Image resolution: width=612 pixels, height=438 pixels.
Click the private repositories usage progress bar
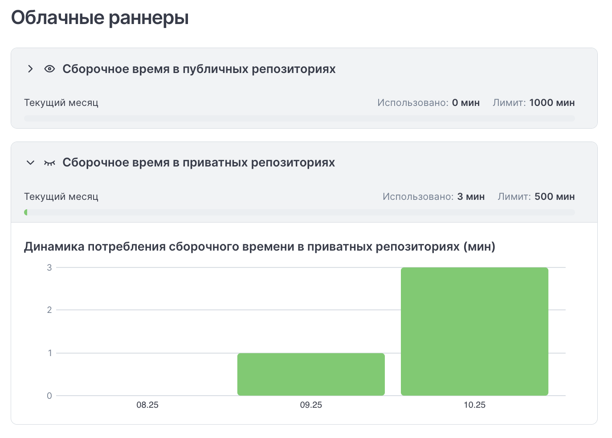tap(299, 212)
